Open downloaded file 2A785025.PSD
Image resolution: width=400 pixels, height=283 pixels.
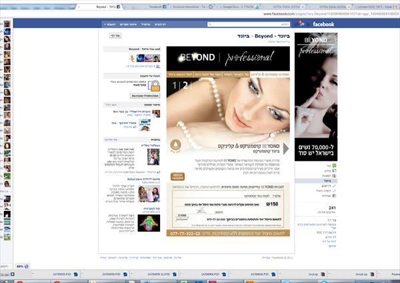pos(62,274)
